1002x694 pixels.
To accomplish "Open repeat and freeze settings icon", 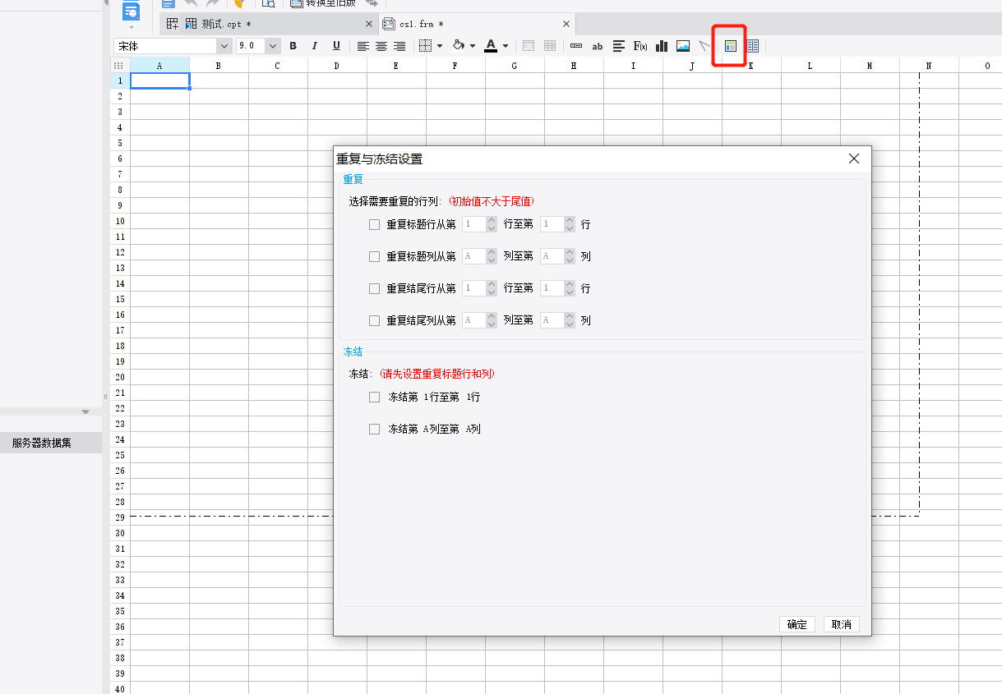I will click(x=730, y=46).
